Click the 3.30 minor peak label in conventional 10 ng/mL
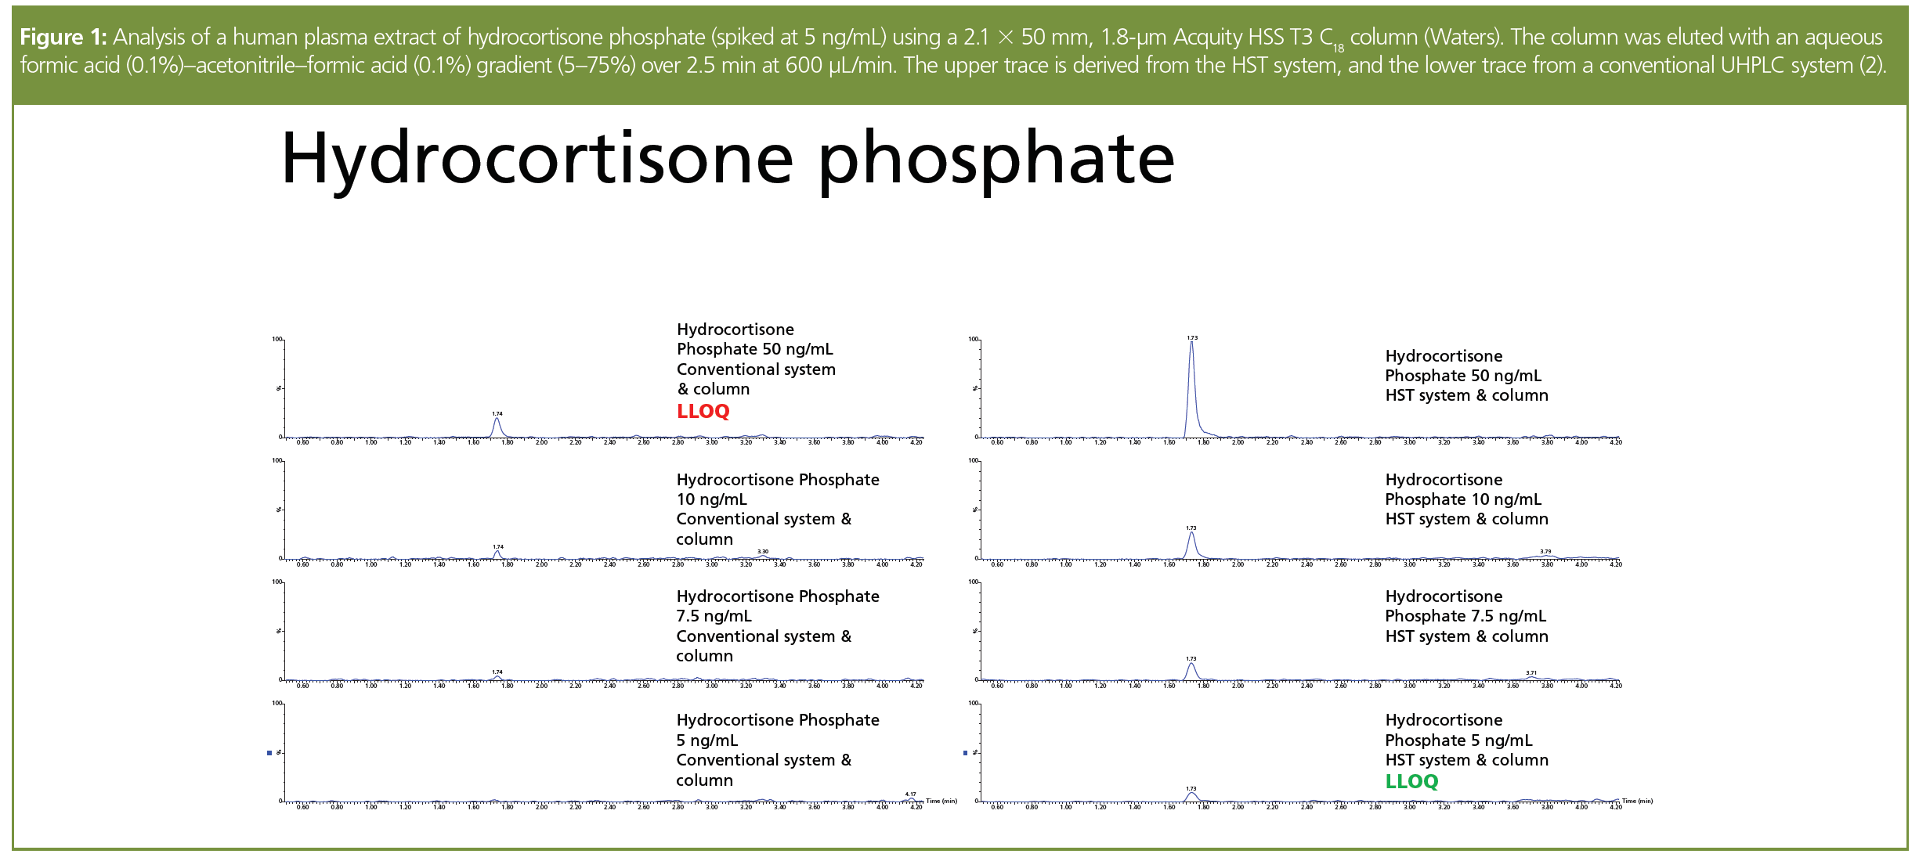The height and width of the screenshot is (861, 1919). pos(763,552)
